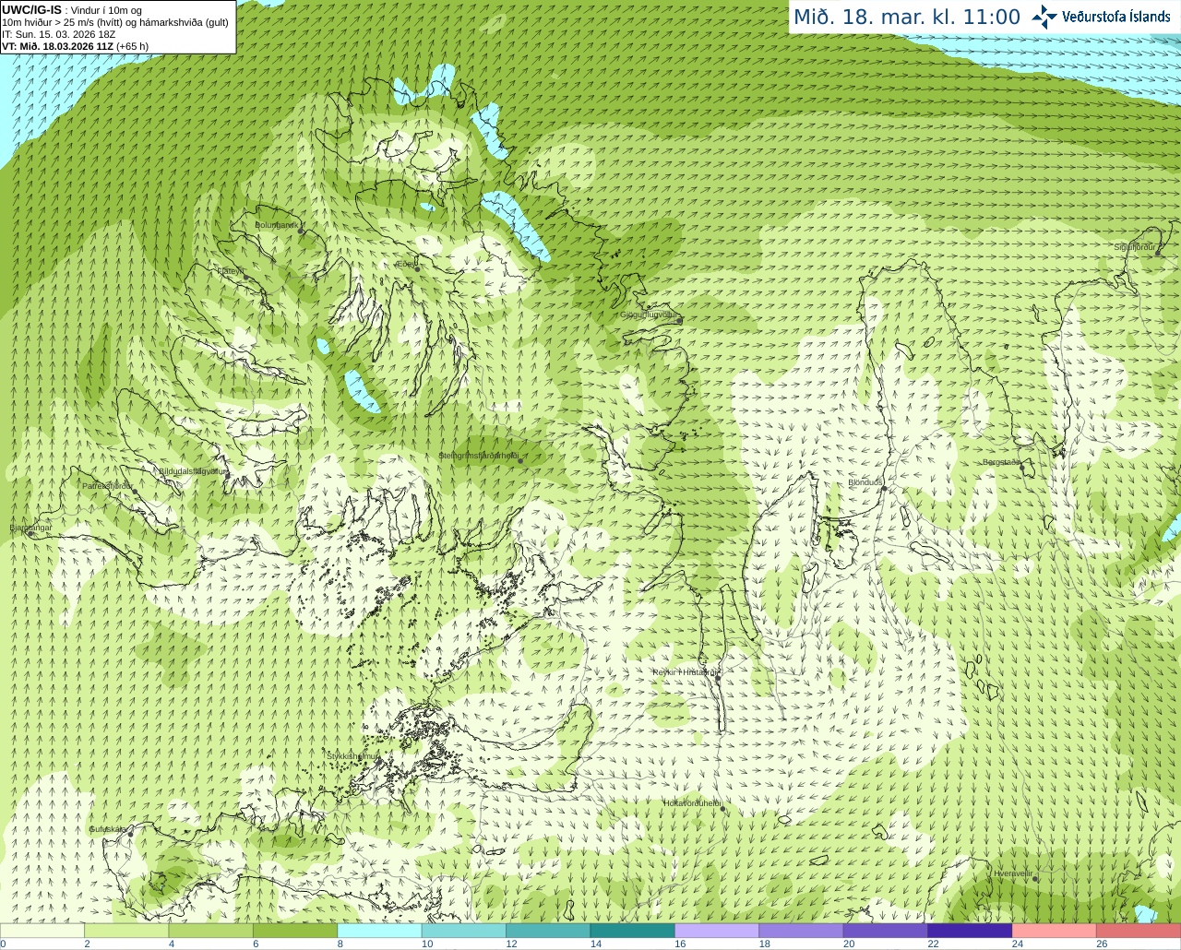Click the 18–20 m/s medium purple swatch
The width and height of the screenshot is (1181, 950).
click(802, 931)
